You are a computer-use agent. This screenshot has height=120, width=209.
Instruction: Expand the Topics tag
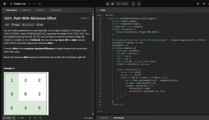tap(16, 25)
